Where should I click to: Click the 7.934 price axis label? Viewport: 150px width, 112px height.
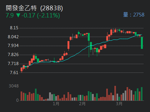(x=13, y=45)
